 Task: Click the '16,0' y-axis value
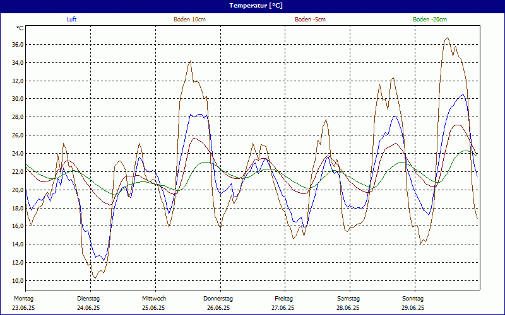pyautogui.click(x=18, y=226)
